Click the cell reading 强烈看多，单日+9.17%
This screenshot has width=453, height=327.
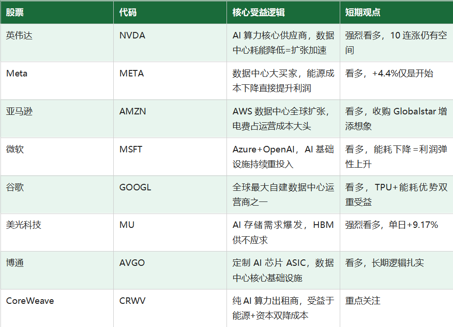coord(397,233)
